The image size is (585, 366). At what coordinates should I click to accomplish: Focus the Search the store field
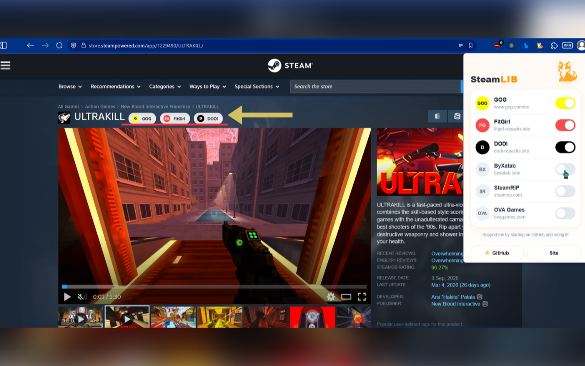(x=375, y=86)
